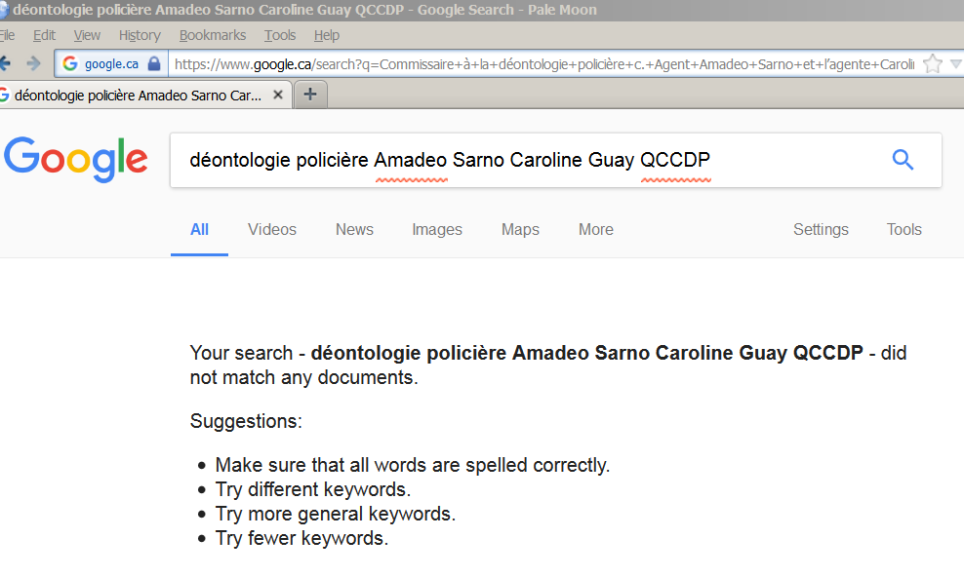The image size is (964, 577).
Task: Open the URL bar history dropdown arrow
Action: point(956,64)
